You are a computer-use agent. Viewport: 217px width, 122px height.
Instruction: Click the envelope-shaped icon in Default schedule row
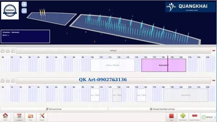point(8,51)
